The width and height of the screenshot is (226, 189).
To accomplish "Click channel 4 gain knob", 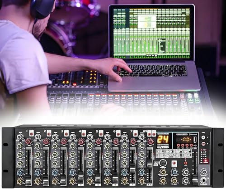I will pyautogui.click(x=72, y=137).
